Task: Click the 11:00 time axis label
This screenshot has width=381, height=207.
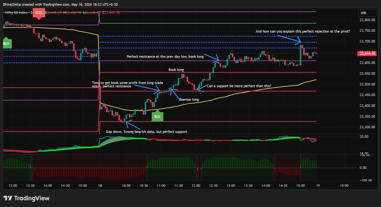Action: (161, 185)
